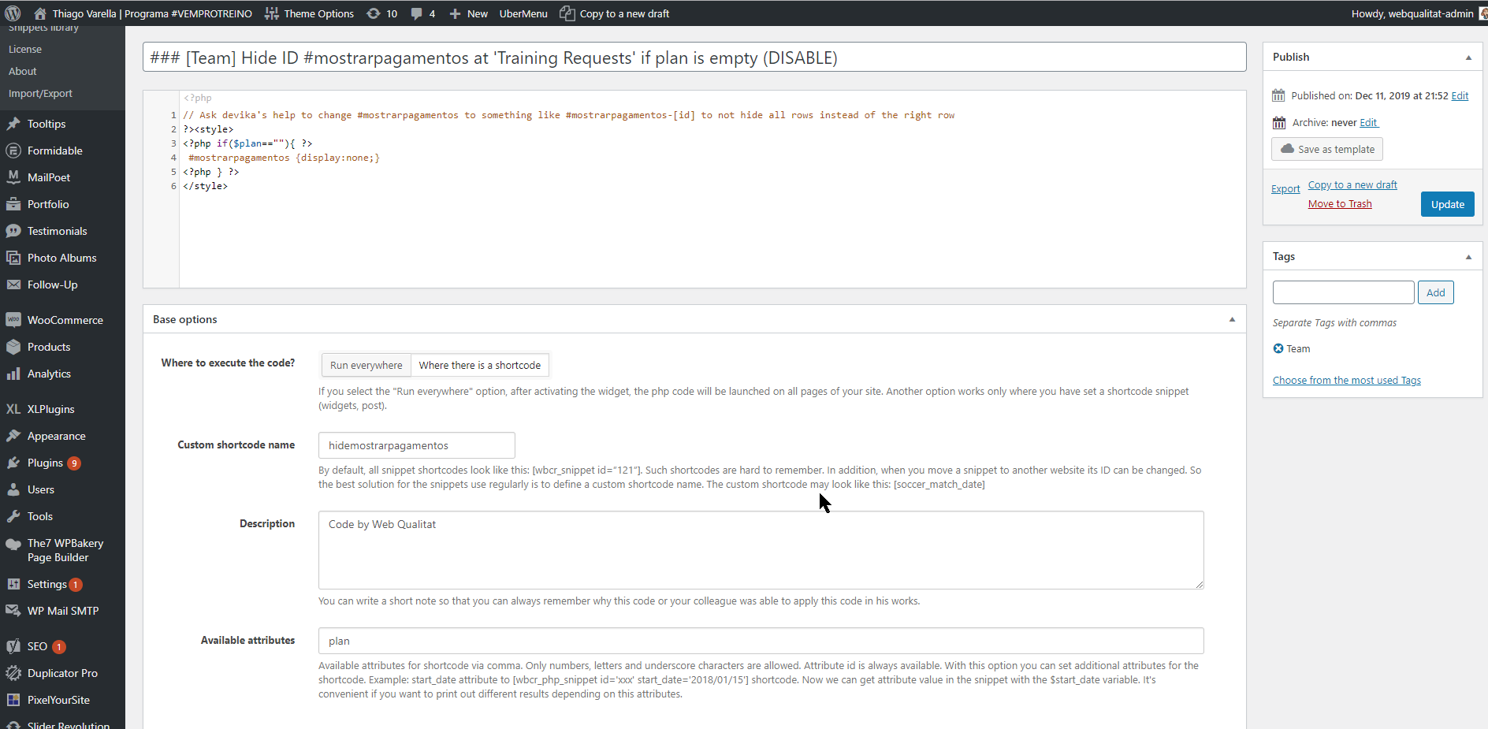Viewport: 1488px width, 729px height.
Task: Edit the published date
Action: (1460, 96)
